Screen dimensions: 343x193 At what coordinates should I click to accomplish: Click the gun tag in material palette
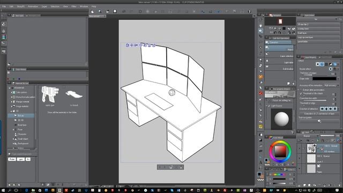pyautogui.click(x=21, y=159)
